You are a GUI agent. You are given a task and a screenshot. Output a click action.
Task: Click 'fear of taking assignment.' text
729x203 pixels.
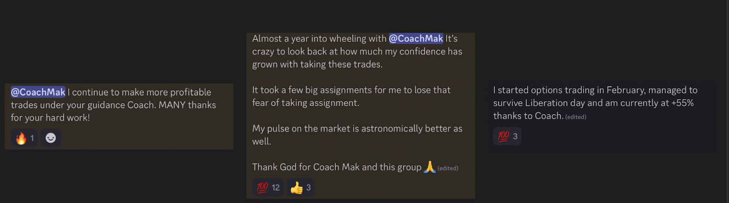[305, 103]
